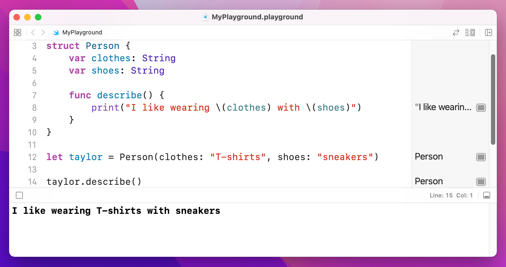
Task: Click the Swift icon in the jump bar
Action: (56, 33)
